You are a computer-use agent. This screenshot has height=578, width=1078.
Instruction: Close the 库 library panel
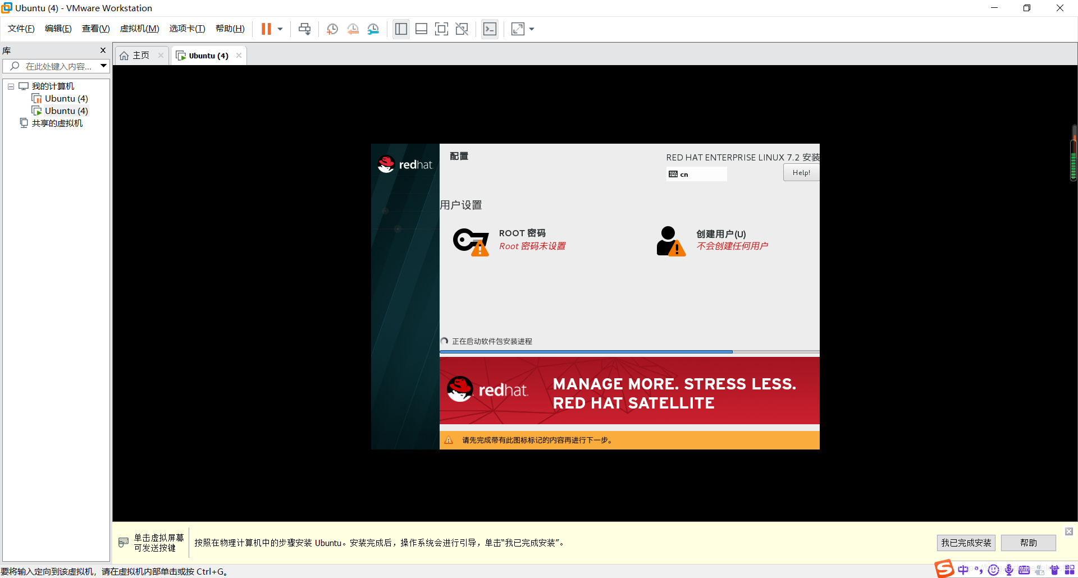[103, 51]
